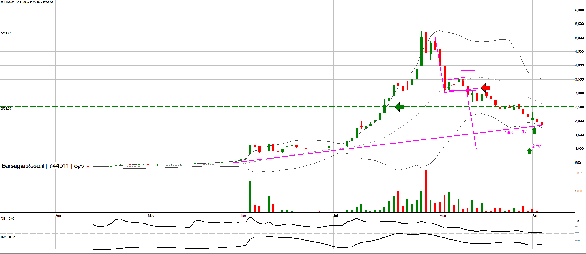Click the green up arrow below target 2
586x254 pixels.
(529, 151)
